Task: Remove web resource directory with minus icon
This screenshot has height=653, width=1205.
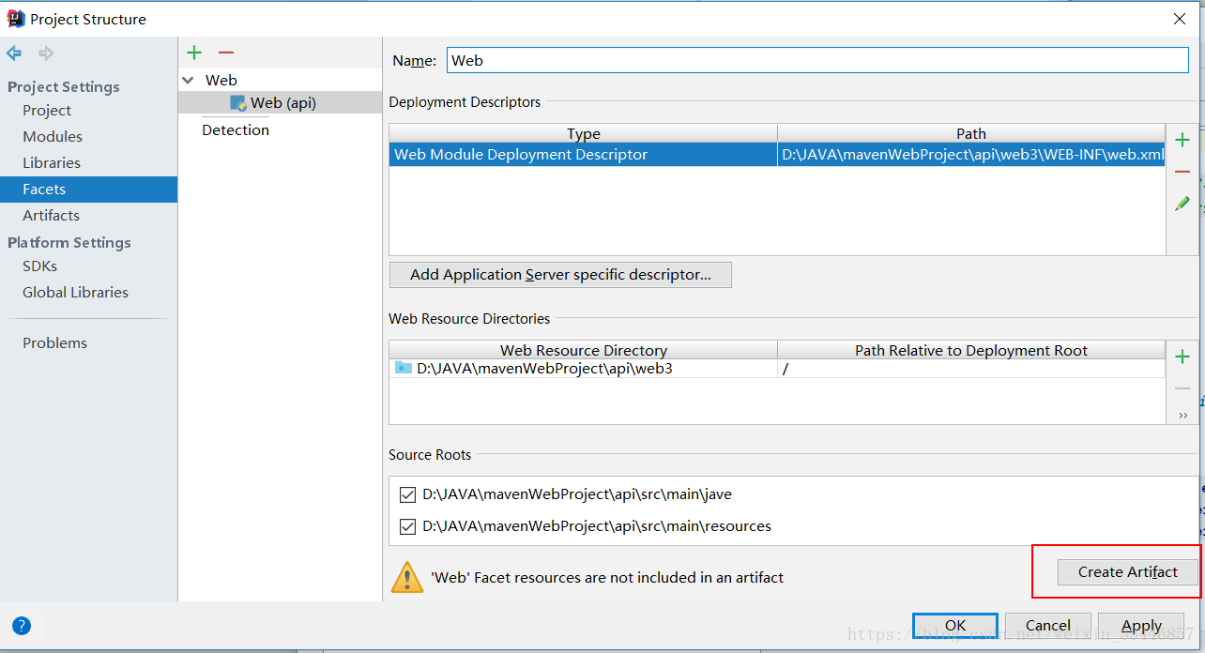Action: coord(1182,388)
